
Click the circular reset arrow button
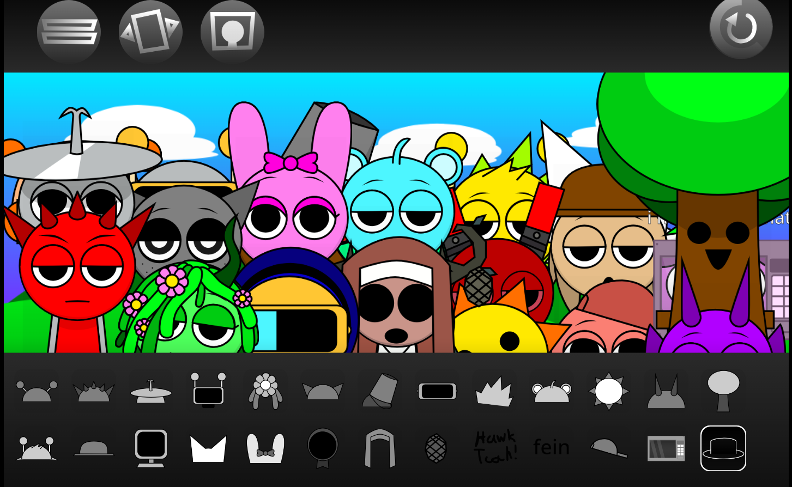pos(741,28)
